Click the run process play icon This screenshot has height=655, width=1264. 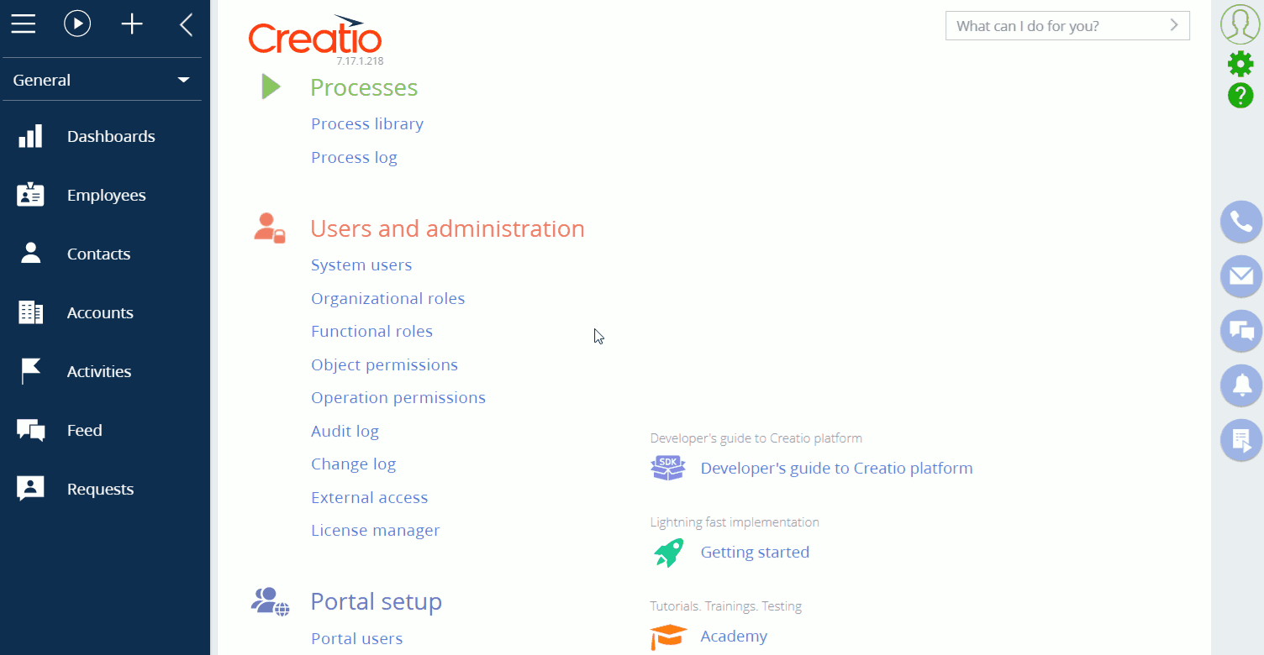coord(77,24)
